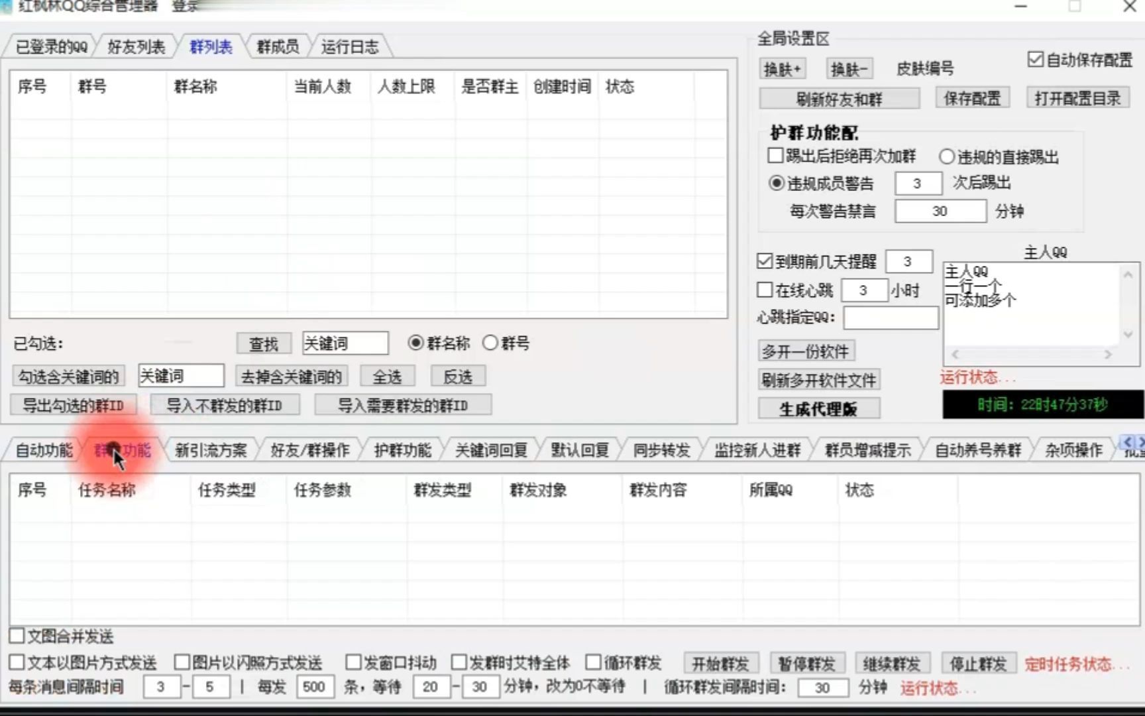
Task: Edit the 每次警告禁言 minutes field
Action: 940,211
